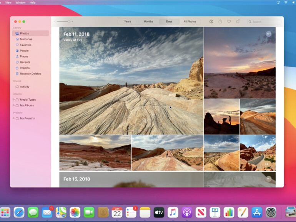Open the Recently Deleted trash item
Screen dimensions: 296x222
(30, 74)
